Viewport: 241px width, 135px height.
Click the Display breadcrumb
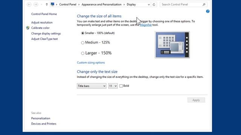[x=131, y=4]
